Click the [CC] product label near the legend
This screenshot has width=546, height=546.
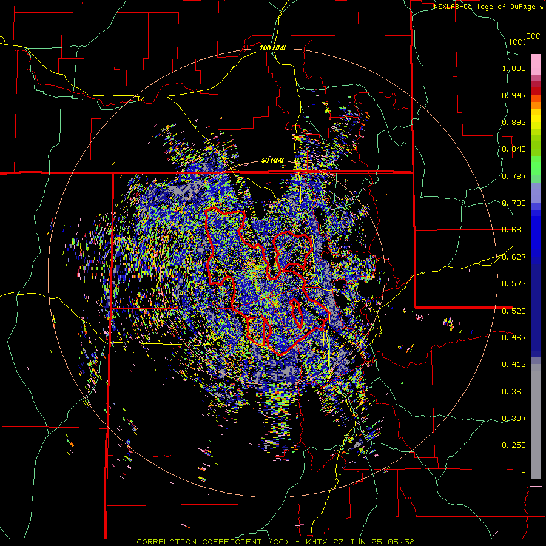[518, 42]
